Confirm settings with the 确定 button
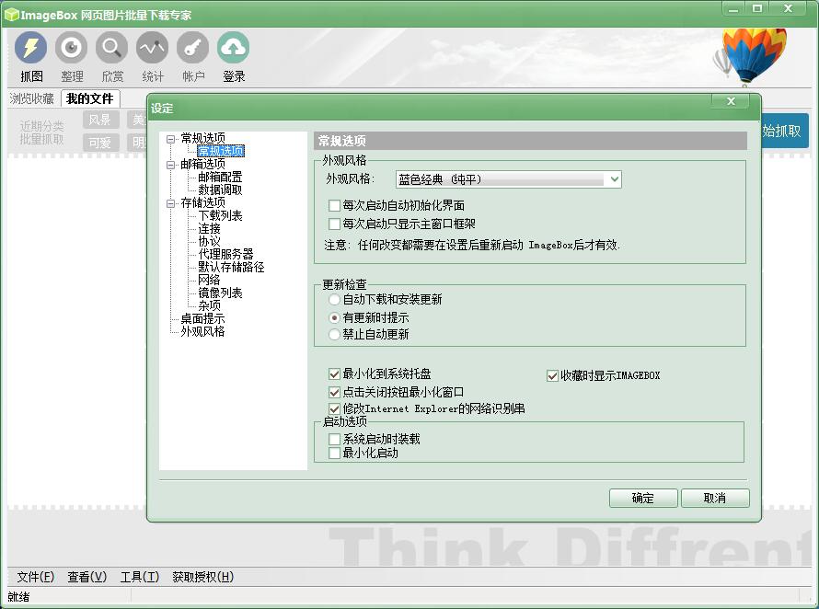Screen dimensions: 819x609 tap(643, 498)
